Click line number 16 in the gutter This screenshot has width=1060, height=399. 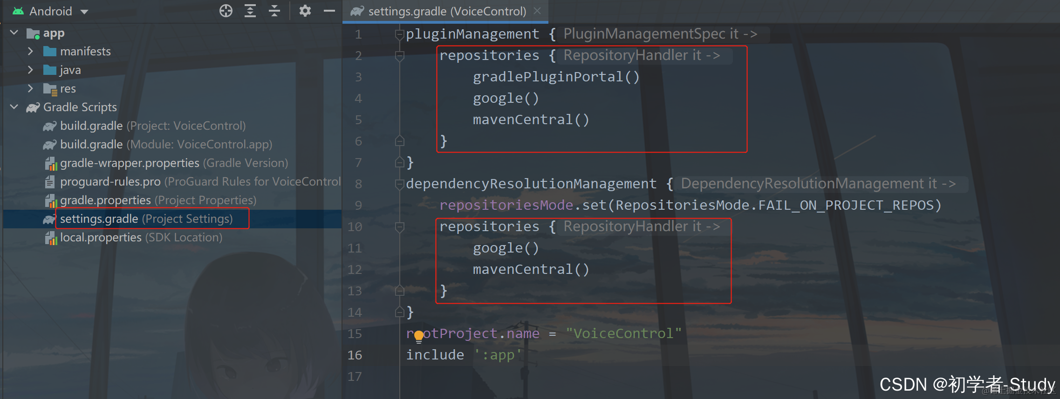click(355, 355)
